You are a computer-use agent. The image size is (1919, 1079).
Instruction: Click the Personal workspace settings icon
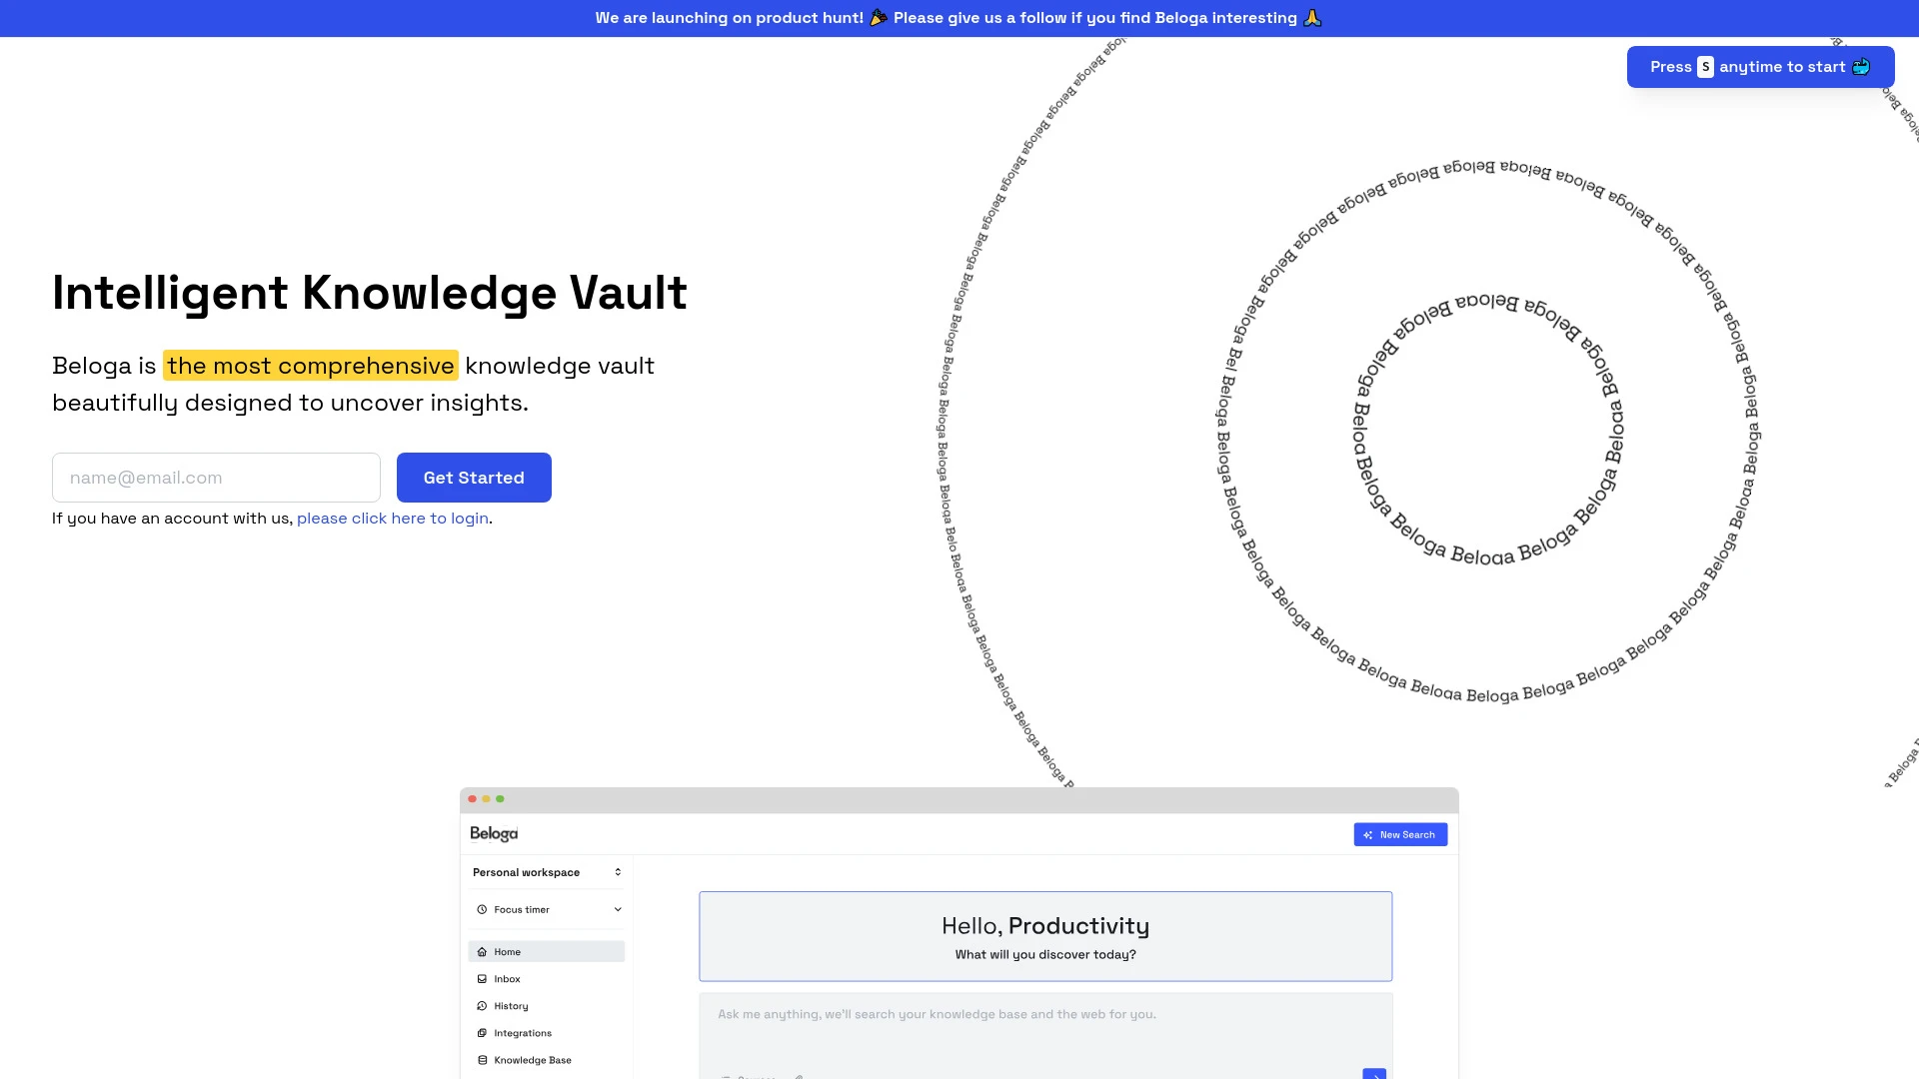click(x=618, y=871)
